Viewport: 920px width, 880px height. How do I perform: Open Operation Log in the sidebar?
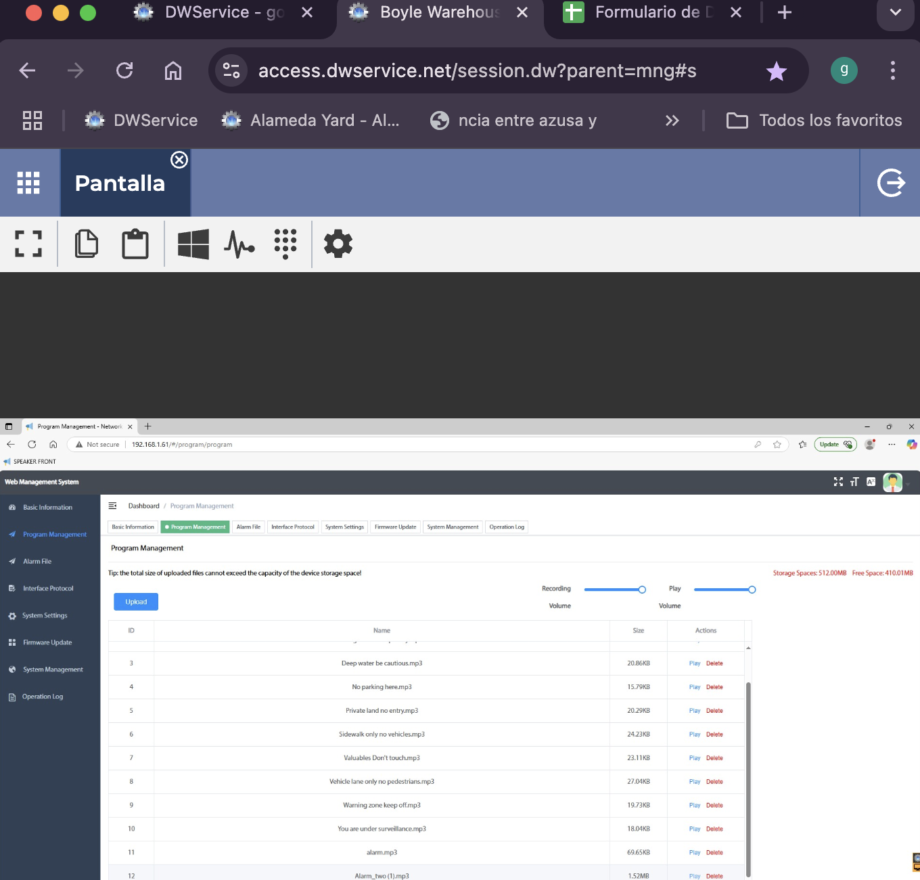tap(42, 697)
